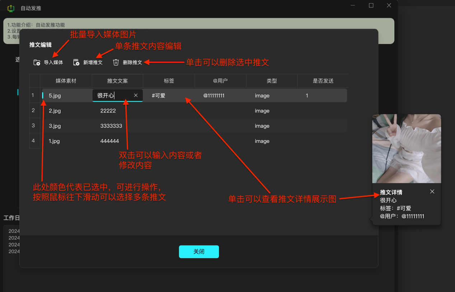Click the Add Tweet (新增推文) icon
The image size is (455, 292).
76,62
